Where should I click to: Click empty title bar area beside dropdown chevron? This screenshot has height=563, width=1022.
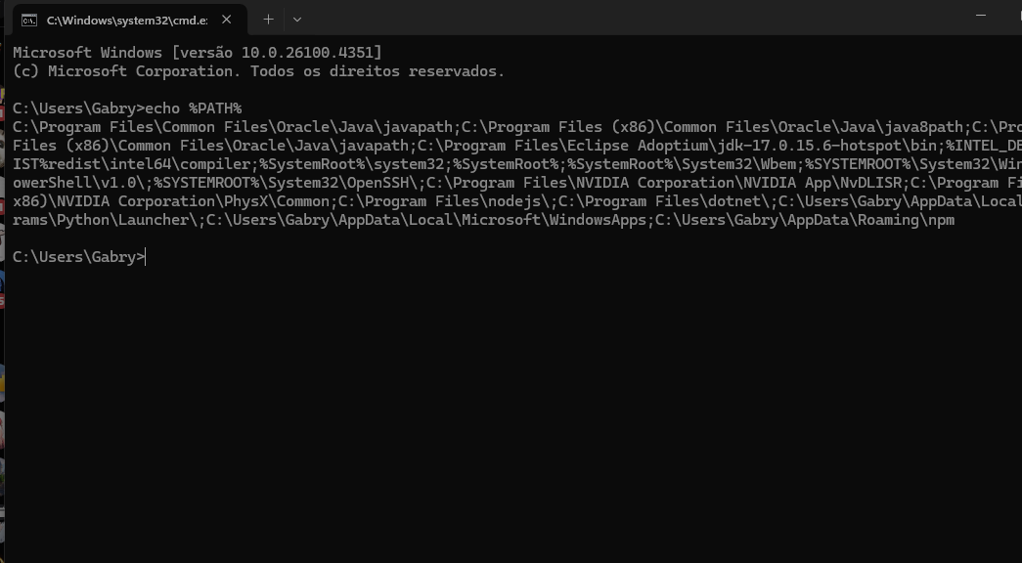[619, 19]
